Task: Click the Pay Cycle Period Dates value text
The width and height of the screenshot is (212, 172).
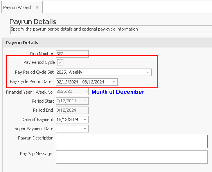Action: coord(80,82)
